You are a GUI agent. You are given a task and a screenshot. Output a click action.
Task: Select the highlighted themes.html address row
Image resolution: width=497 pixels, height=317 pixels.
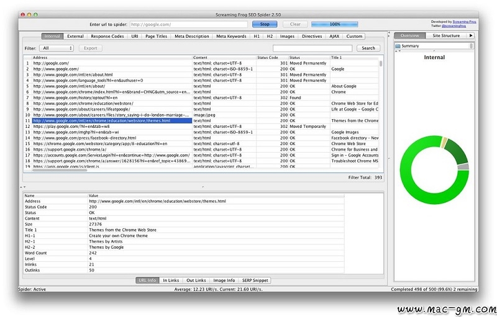[x=112, y=120]
